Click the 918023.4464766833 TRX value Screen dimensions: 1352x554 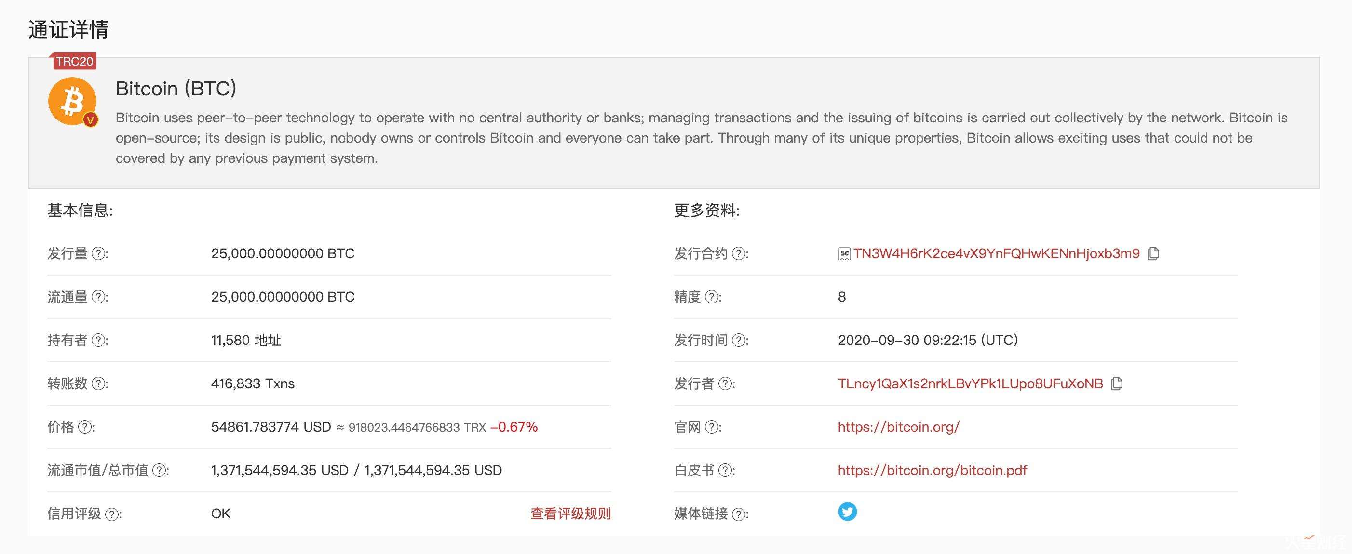(417, 428)
